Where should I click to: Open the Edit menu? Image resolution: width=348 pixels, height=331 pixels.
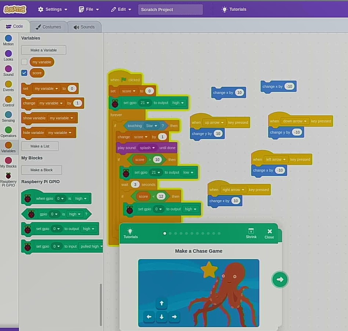tap(121, 9)
